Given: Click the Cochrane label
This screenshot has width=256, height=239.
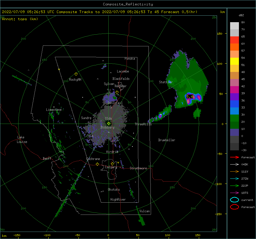Looking at the screenshot, I should click(93, 159).
